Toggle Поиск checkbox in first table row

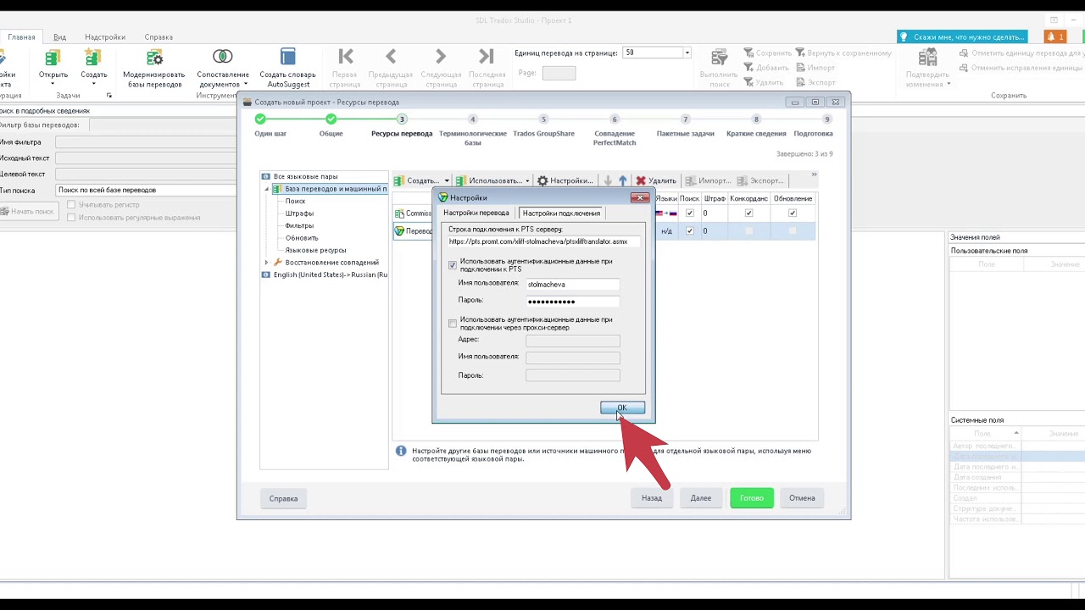pyautogui.click(x=689, y=213)
